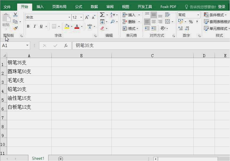Switch to the 数据 tab

click(x=94, y=7)
